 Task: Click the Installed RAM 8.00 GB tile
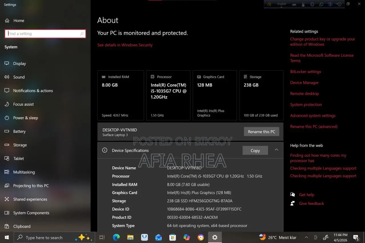click(121, 95)
